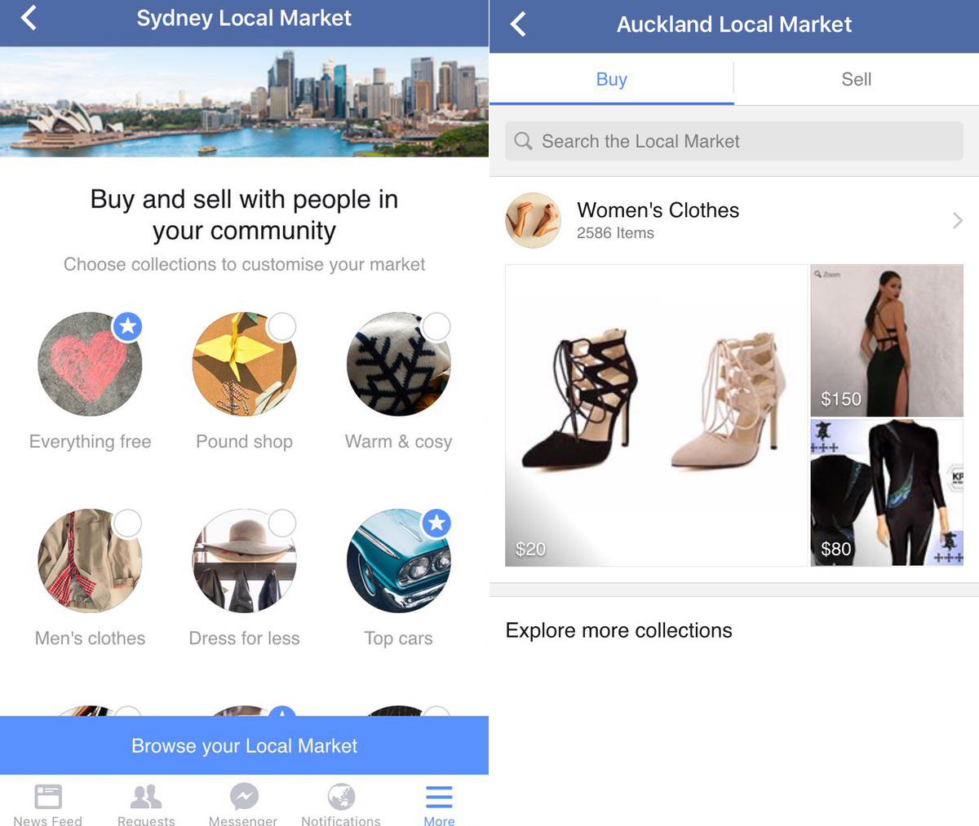Open the Notifications globe icon
The image size is (979, 826).
(341, 796)
